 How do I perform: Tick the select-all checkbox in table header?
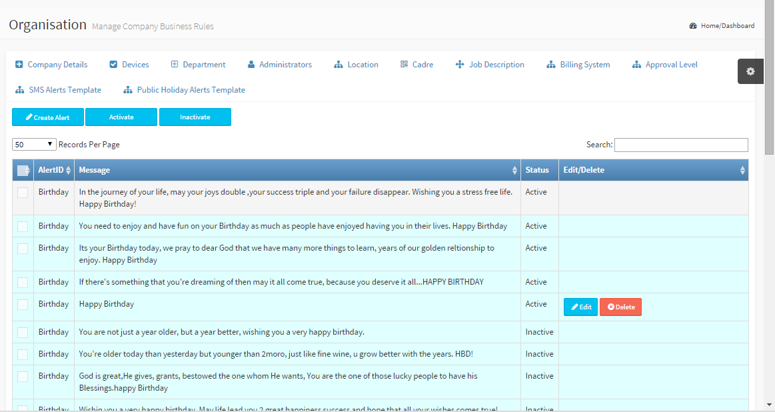tap(23, 171)
